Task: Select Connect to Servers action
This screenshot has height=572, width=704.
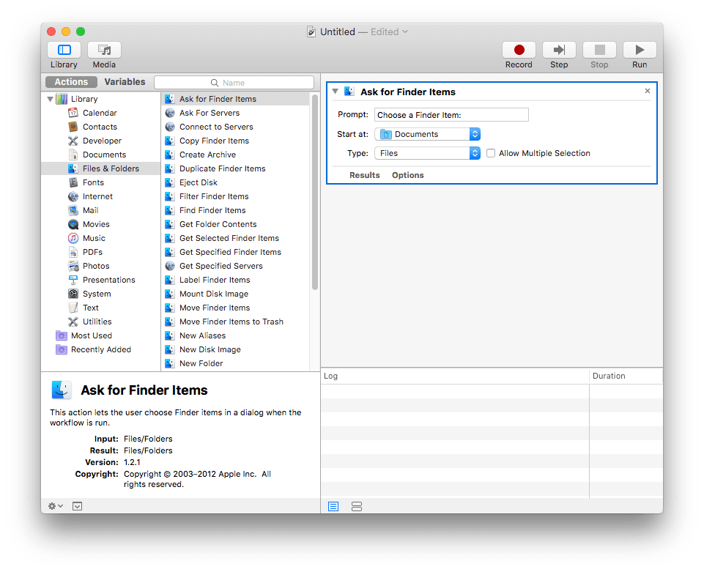Action: pos(235,127)
